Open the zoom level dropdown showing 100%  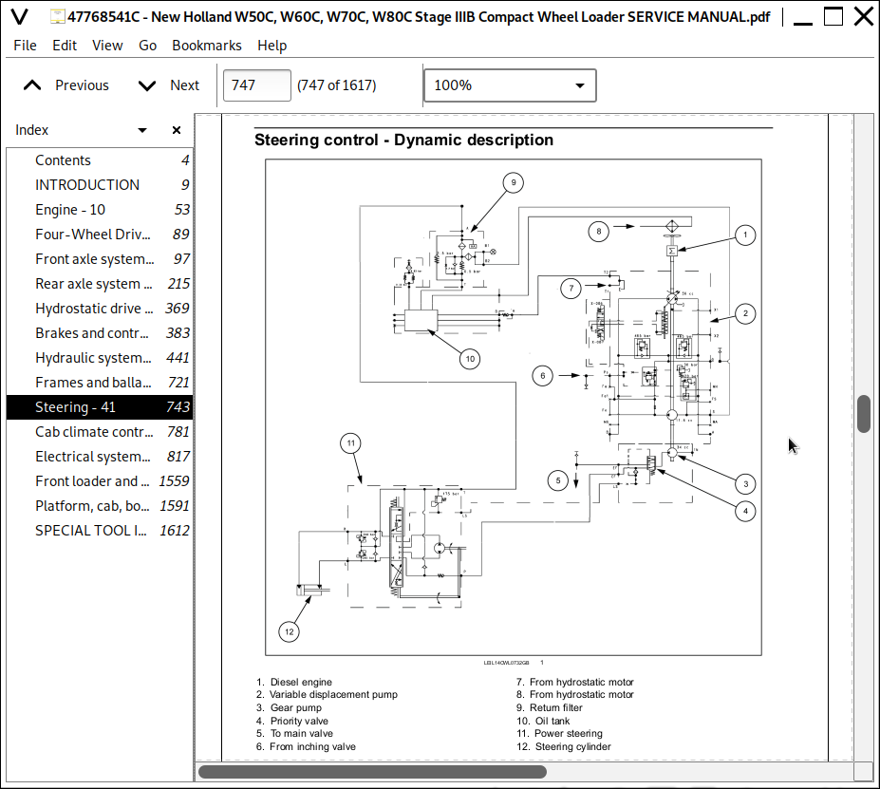[510, 85]
